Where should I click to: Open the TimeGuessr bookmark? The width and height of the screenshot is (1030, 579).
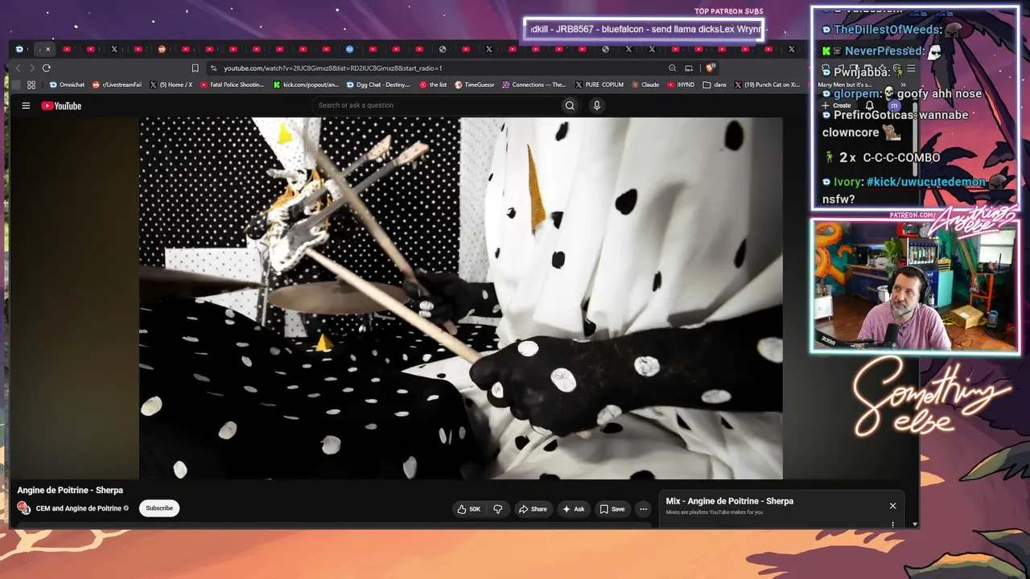tap(475, 84)
